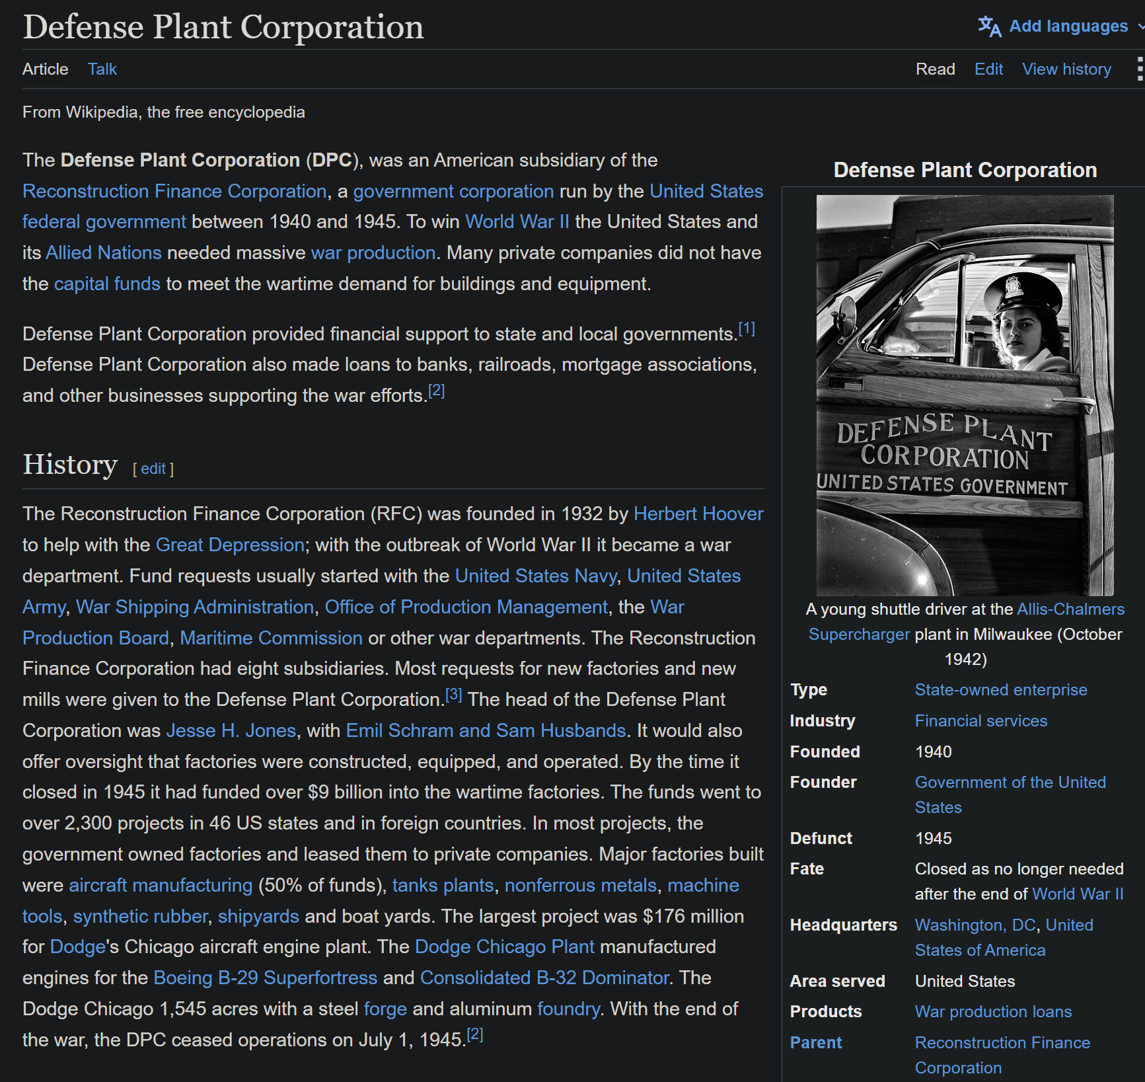This screenshot has width=1145, height=1082.
Task: Open the View history tab
Action: pyautogui.click(x=1066, y=69)
